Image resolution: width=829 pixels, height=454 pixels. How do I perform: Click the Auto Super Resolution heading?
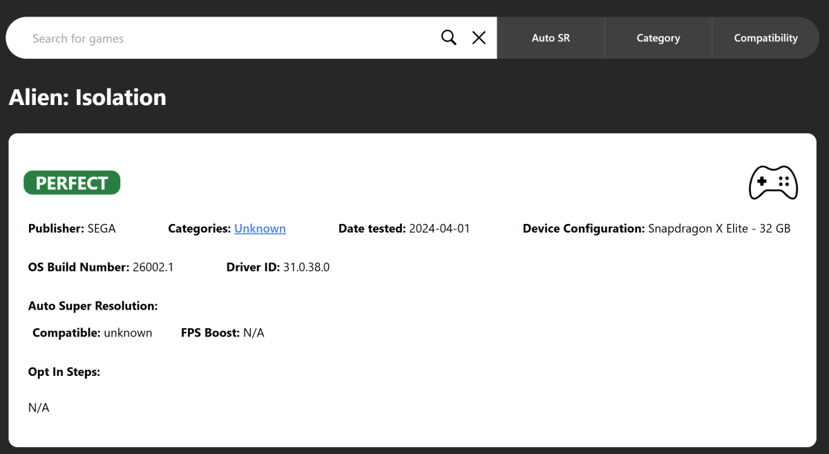click(93, 305)
